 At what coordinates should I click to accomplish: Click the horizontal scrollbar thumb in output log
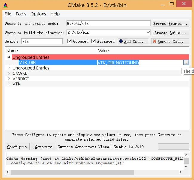(73, 172)
